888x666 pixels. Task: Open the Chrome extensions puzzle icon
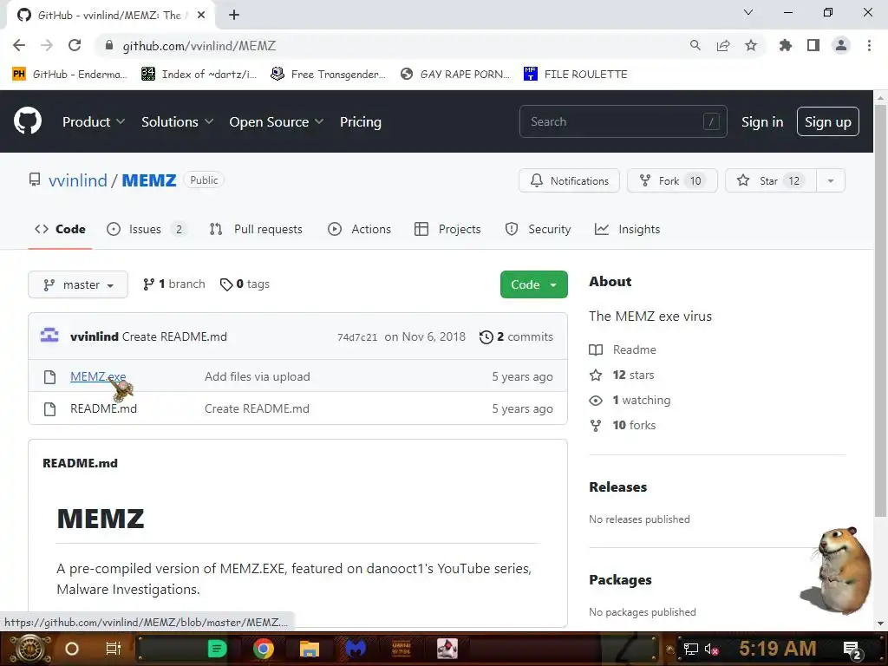click(x=786, y=45)
